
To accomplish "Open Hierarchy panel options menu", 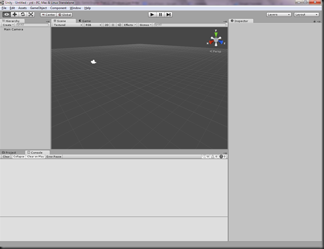I will [x=48, y=22].
